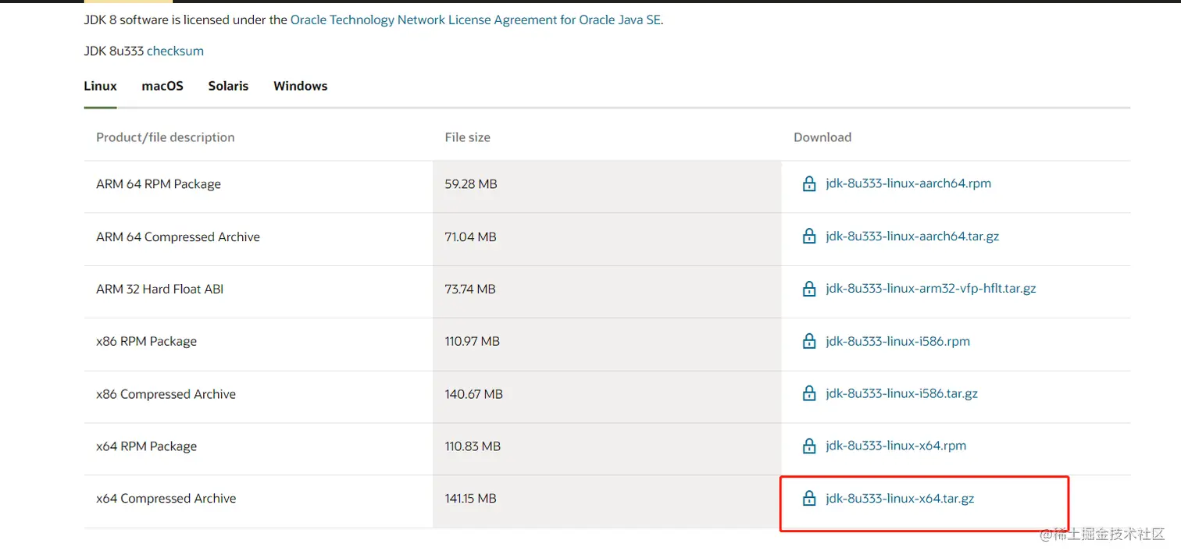The image size is (1181, 558).
Task: Click lock icon beside arm32-vfp-hflt download
Action: [809, 289]
